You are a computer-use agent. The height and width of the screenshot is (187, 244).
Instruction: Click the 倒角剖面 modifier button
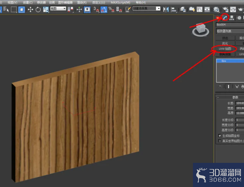225,54
